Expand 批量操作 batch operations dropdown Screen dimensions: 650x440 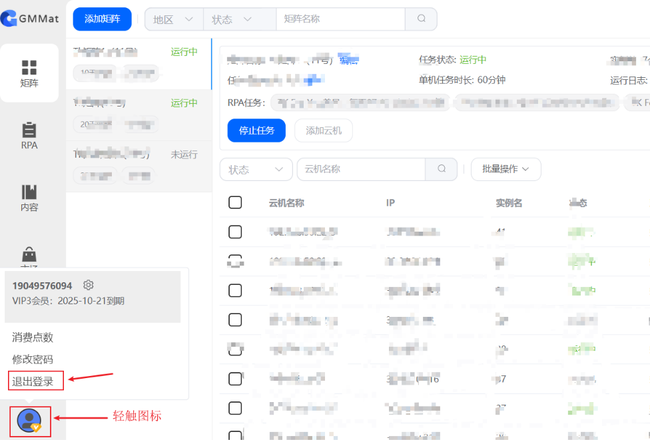505,169
